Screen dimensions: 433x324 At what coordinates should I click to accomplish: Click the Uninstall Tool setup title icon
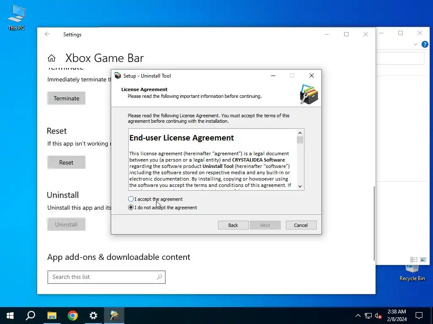(118, 76)
